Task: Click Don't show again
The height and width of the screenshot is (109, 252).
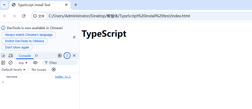Action: coord(17,47)
